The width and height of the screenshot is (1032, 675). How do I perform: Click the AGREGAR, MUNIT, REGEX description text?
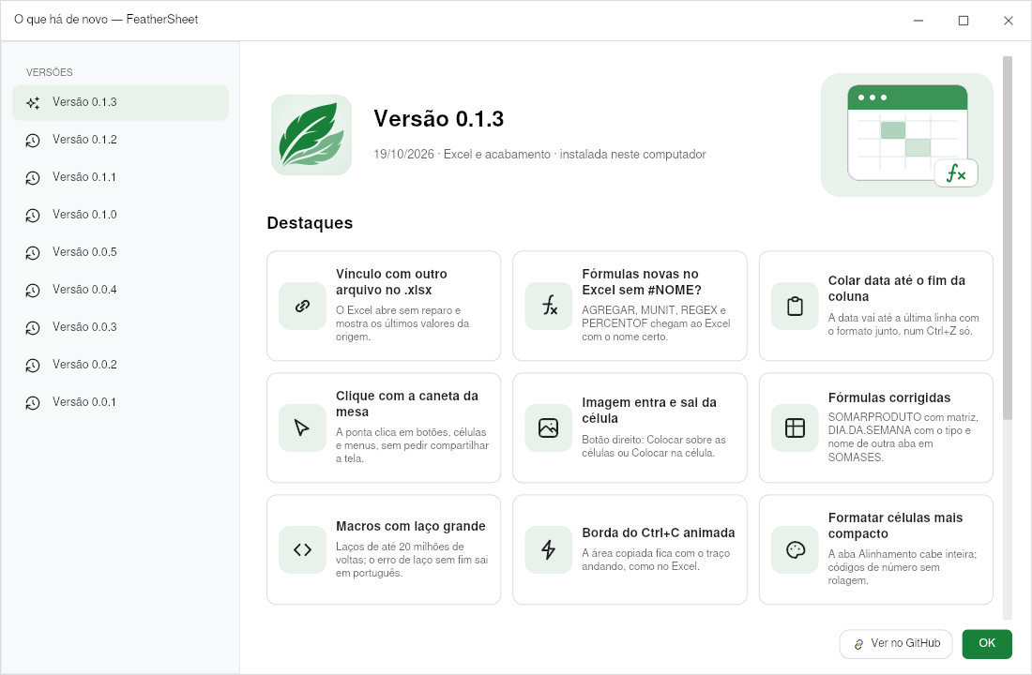point(656,323)
